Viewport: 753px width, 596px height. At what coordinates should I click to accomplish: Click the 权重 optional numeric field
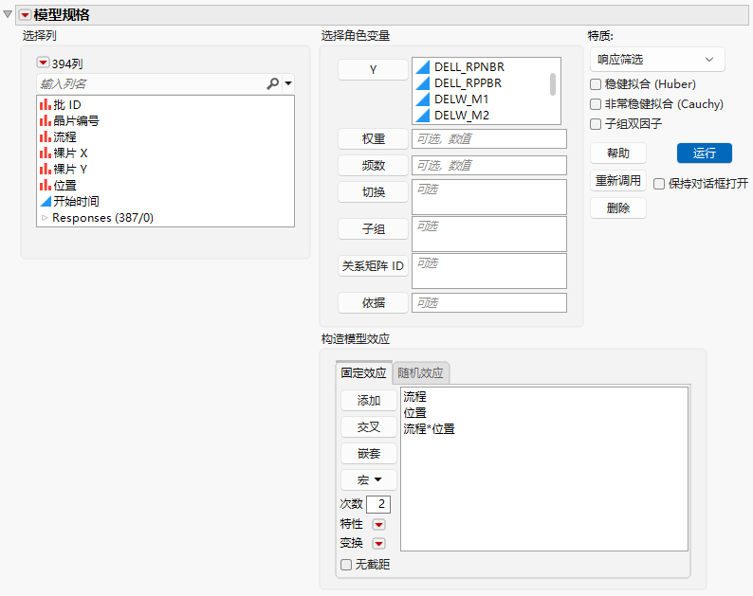tap(488, 138)
